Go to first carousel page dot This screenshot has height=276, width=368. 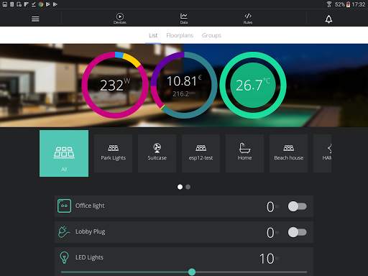tap(180, 187)
